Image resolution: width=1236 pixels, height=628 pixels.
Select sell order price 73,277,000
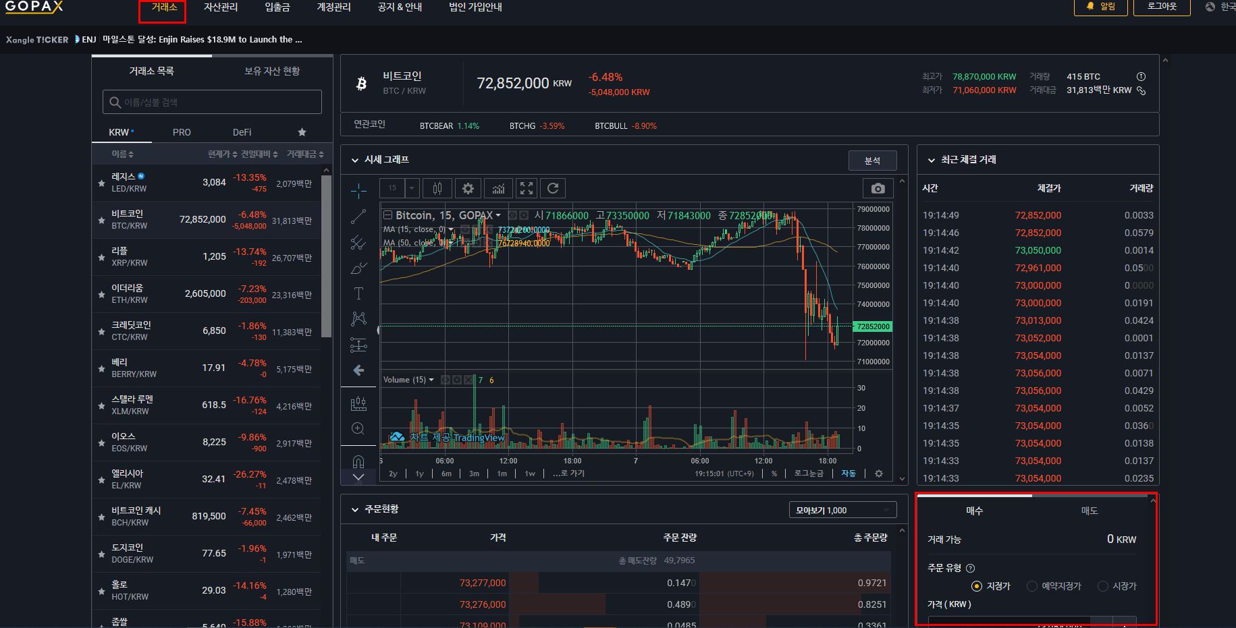click(483, 583)
